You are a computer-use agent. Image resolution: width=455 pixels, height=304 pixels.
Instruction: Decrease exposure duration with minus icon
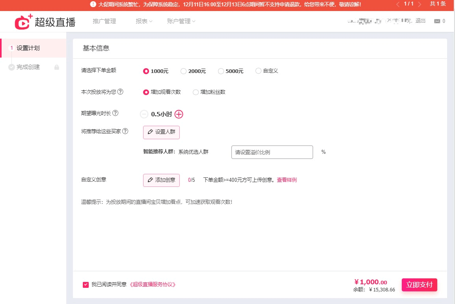[x=144, y=114]
